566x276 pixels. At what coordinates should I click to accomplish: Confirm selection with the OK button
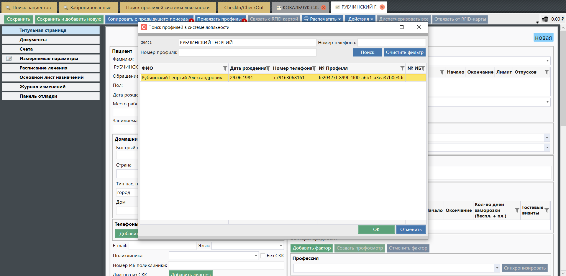click(376, 230)
